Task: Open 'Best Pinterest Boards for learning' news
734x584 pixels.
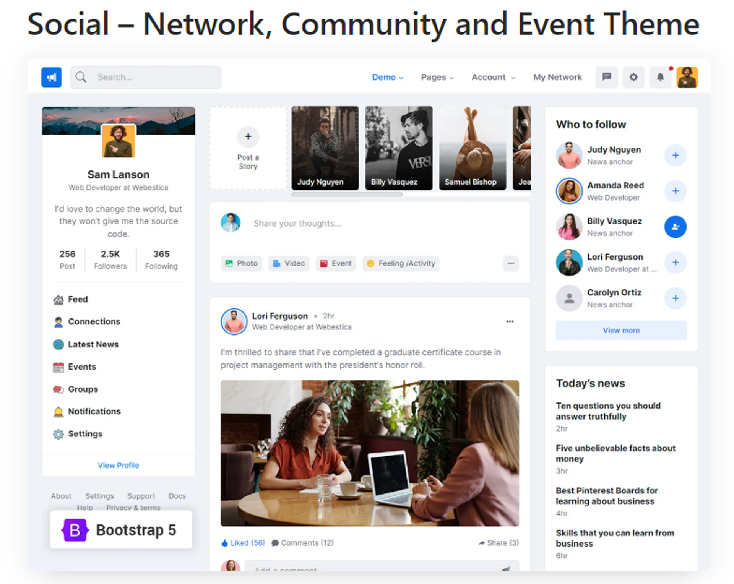Action: tap(607, 496)
